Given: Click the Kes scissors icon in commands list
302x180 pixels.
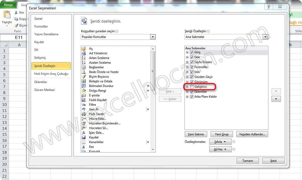Looking at the screenshot, I should pyautogui.click(x=84, y=147).
